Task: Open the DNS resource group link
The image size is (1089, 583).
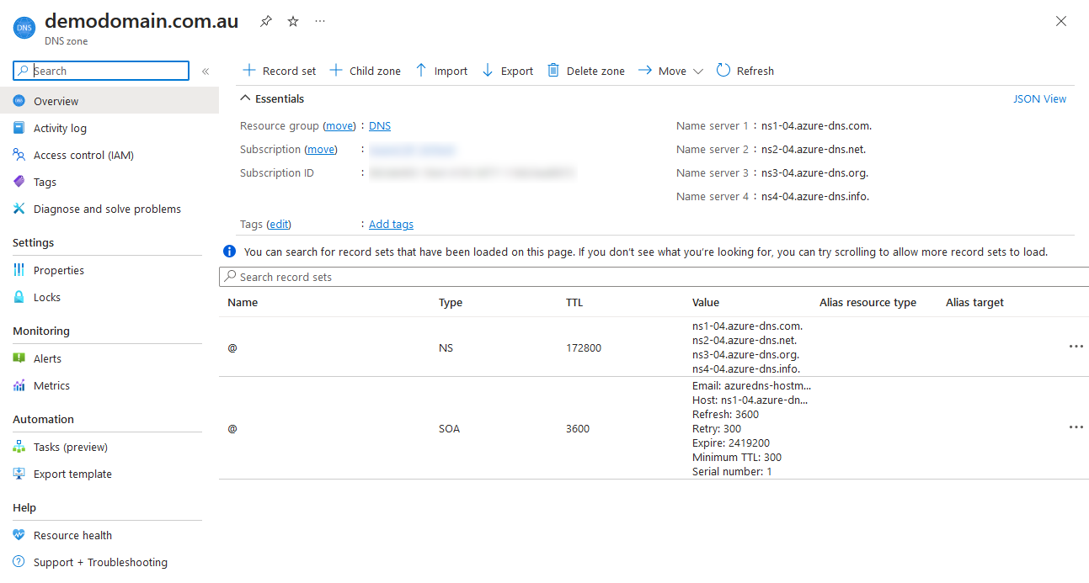Action: coord(380,126)
